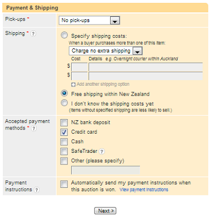Viewport: 215px width, 220px height.
Task: Open the No pick-ups dropdown
Action: pyautogui.click(x=89, y=20)
